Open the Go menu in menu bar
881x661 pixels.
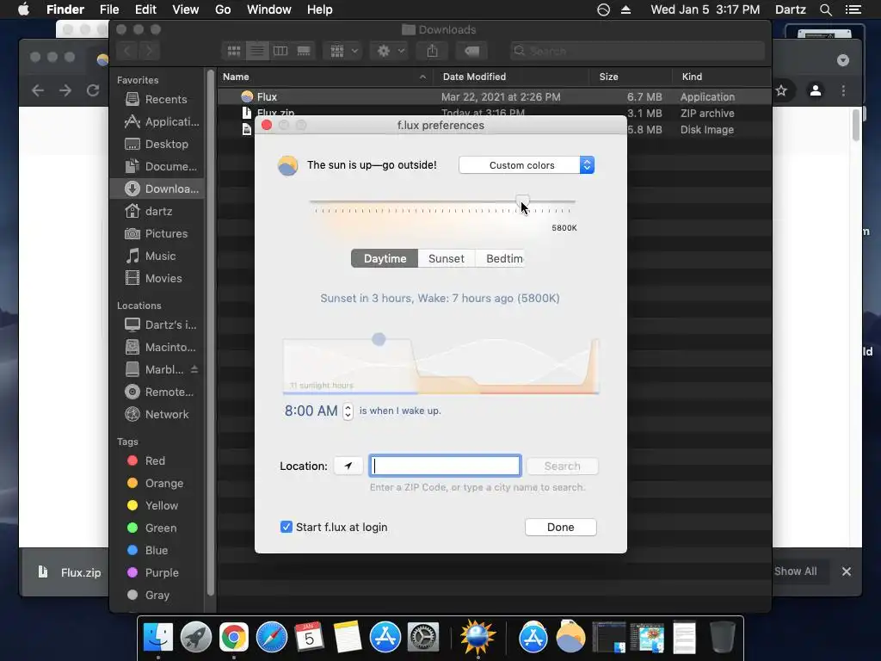click(x=223, y=9)
